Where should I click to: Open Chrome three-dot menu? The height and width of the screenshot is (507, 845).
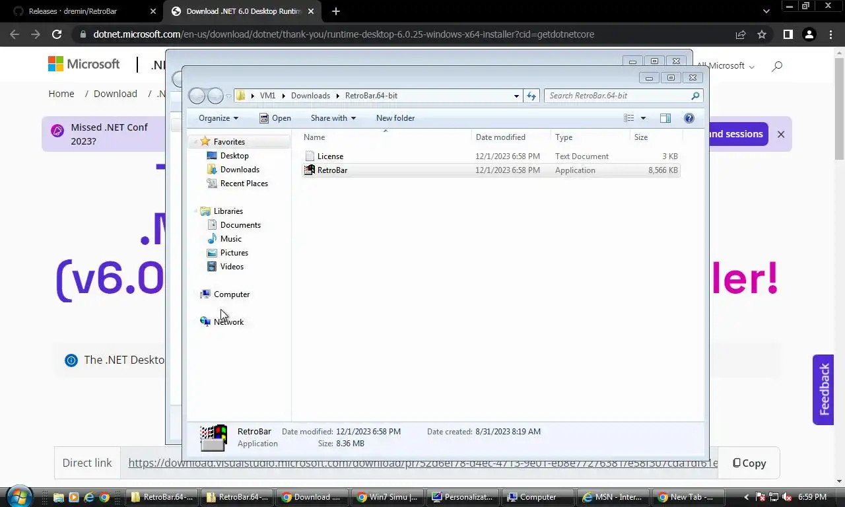[830, 34]
